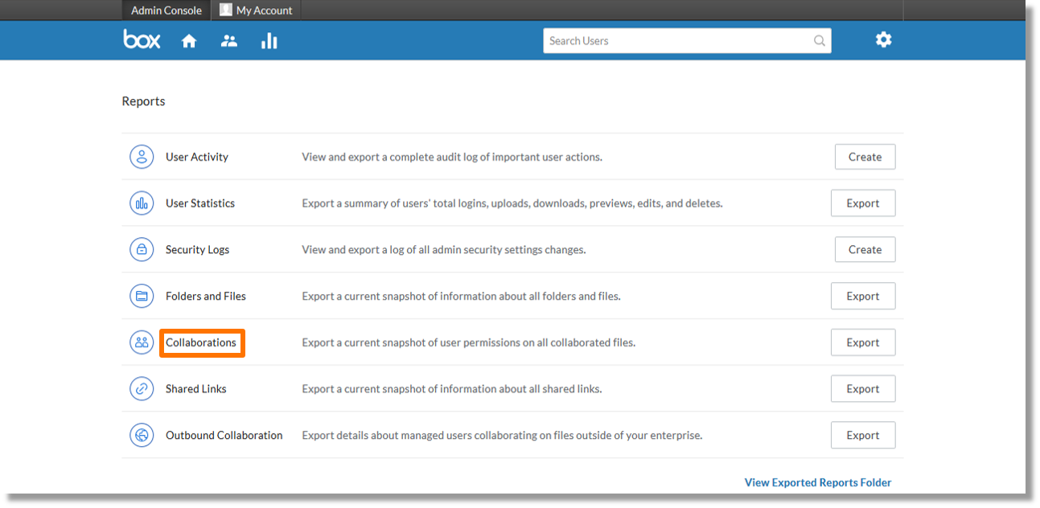Click the My Account avatar icon
Screen dimensions: 1040x508
pos(226,10)
